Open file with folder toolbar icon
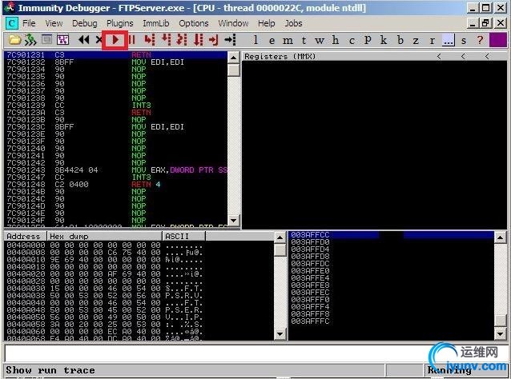The height and width of the screenshot is (379, 511). pos(14,40)
